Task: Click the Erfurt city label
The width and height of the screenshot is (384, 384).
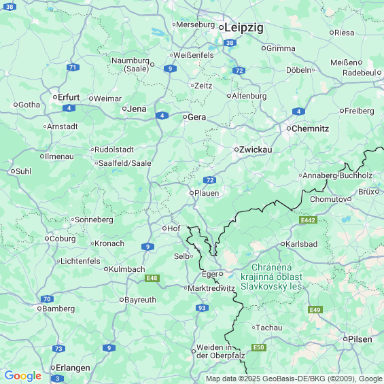Action: tap(69, 97)
